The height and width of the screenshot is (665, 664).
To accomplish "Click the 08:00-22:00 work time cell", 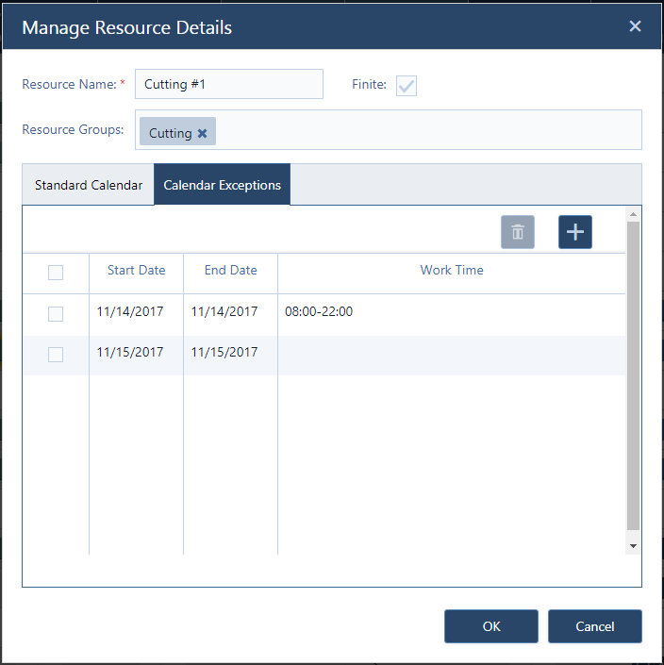I will click(x=319, y=311).
